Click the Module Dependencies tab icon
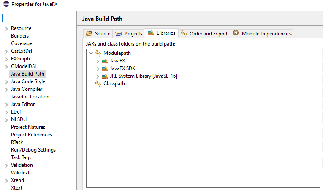The width and height of the screenshot is (323, 190). [236, 33]
